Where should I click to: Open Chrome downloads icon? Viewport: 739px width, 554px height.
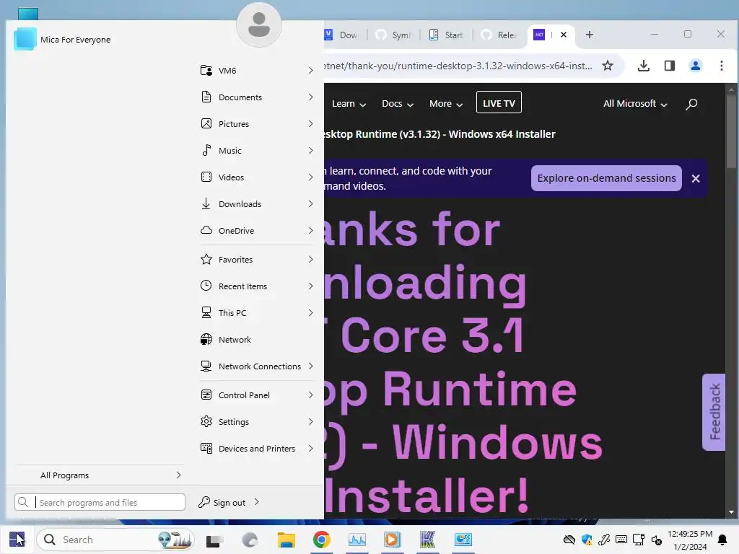click(x=643, y=66)
